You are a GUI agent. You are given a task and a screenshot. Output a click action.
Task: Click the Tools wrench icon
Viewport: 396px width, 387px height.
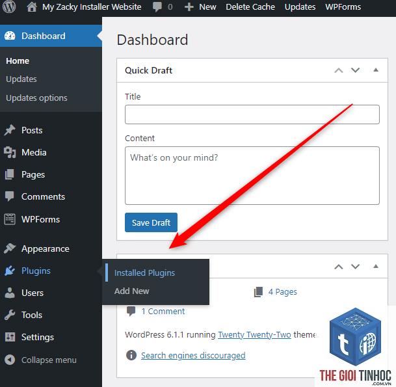(x=10, y=315)
